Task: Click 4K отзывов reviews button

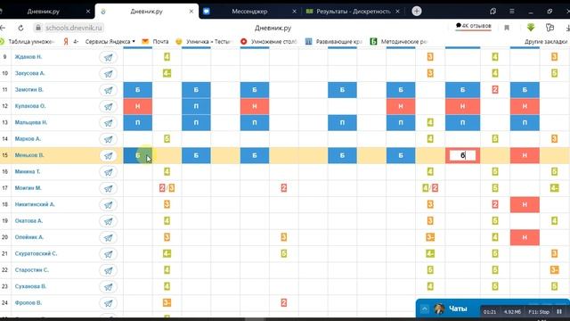Action: [473, 26]
